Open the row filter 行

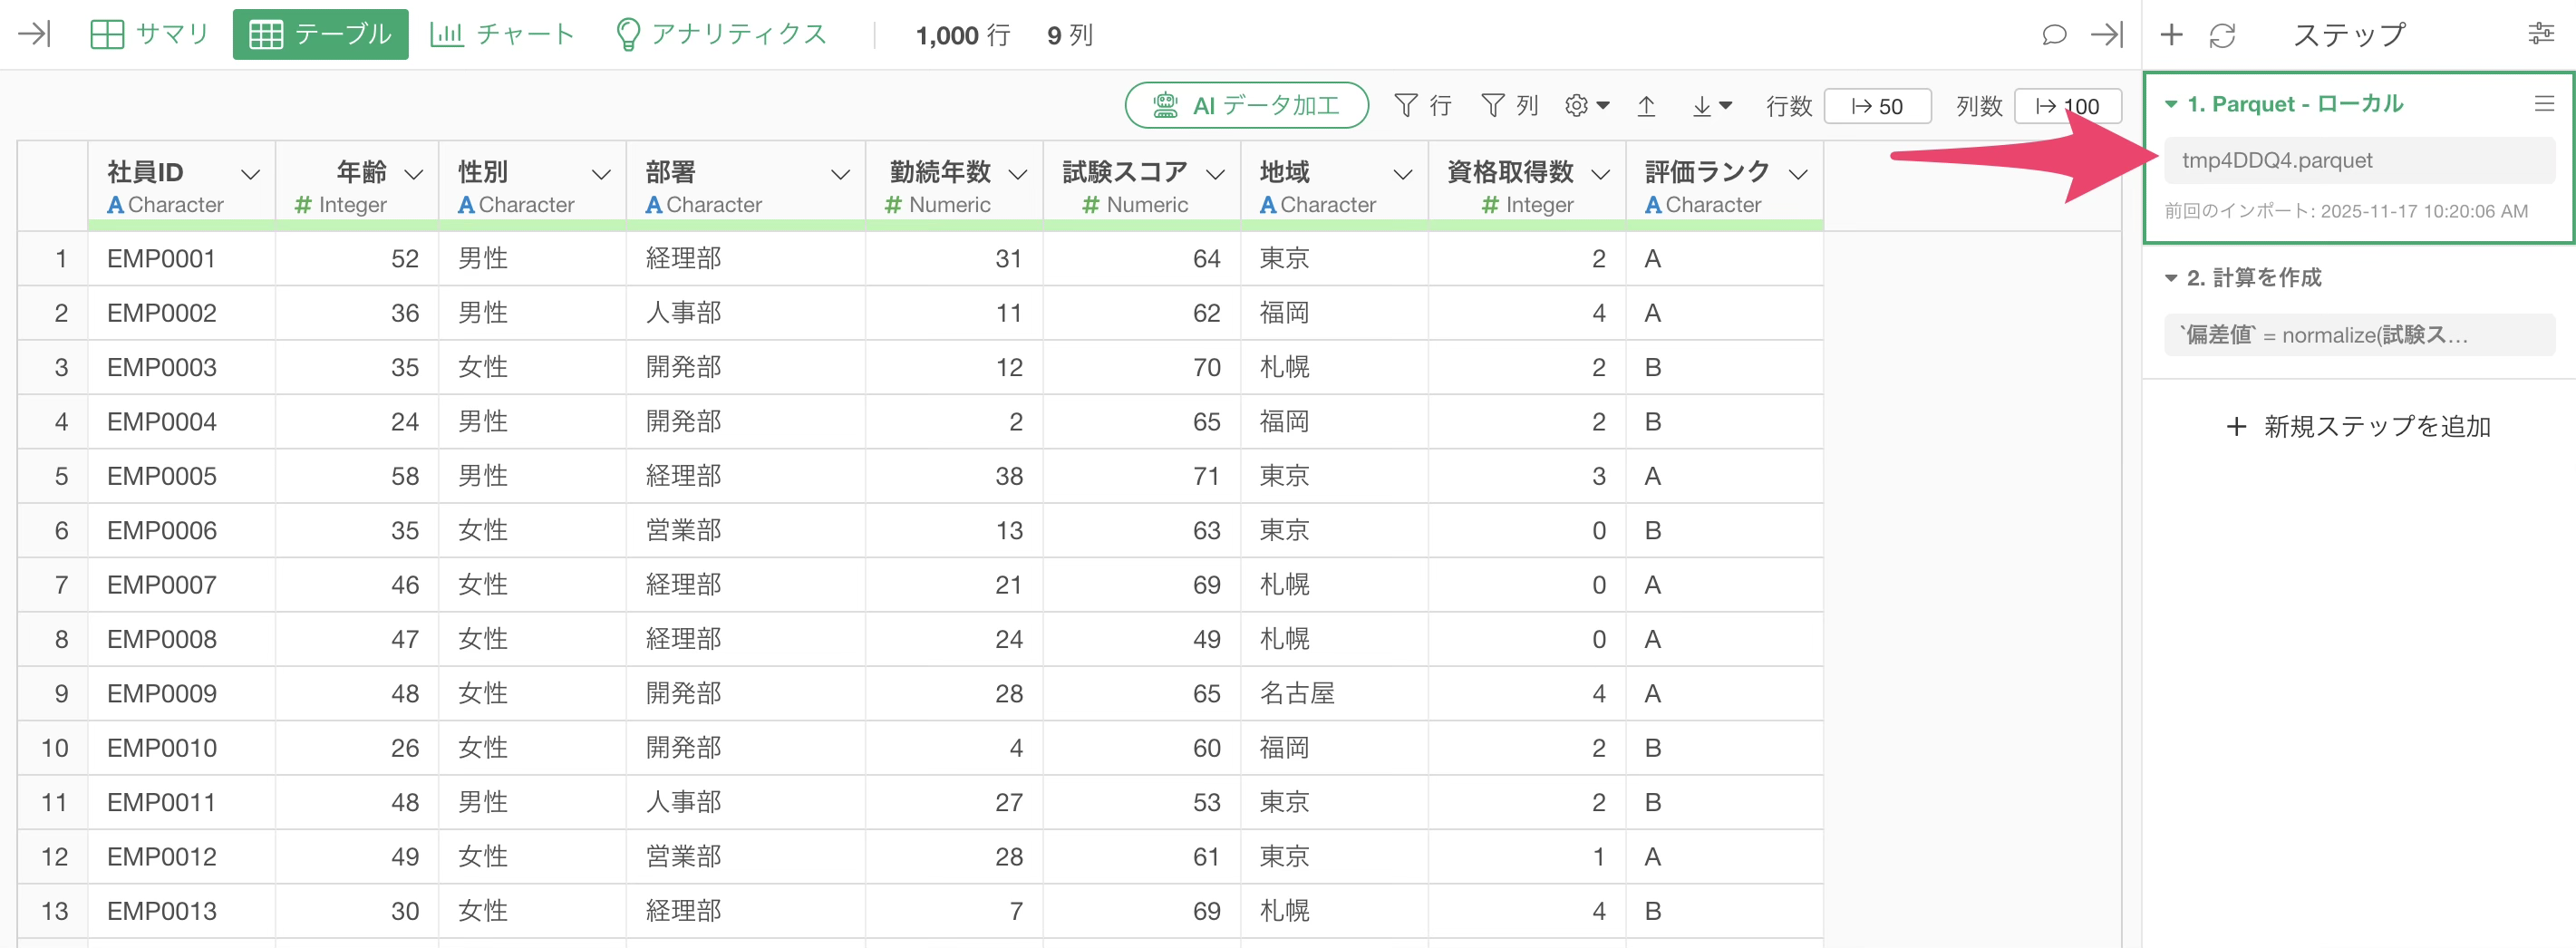pos(1422,106)
